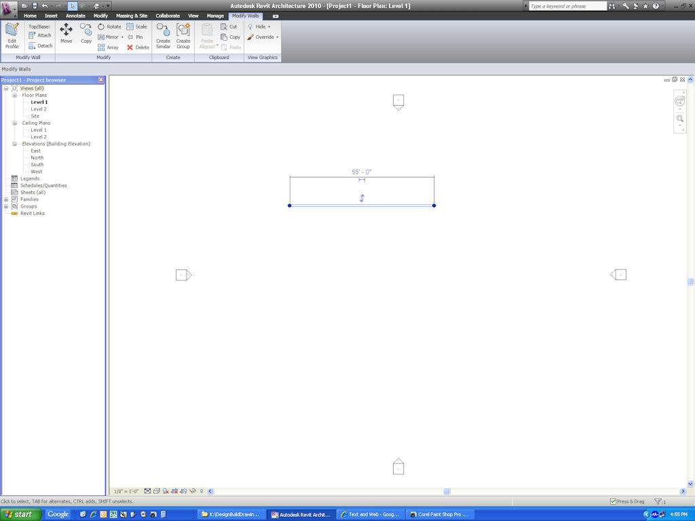Viewport: 695px width, 521px height.
Task: Open the Help question mark icon
Action: [656, 6]
